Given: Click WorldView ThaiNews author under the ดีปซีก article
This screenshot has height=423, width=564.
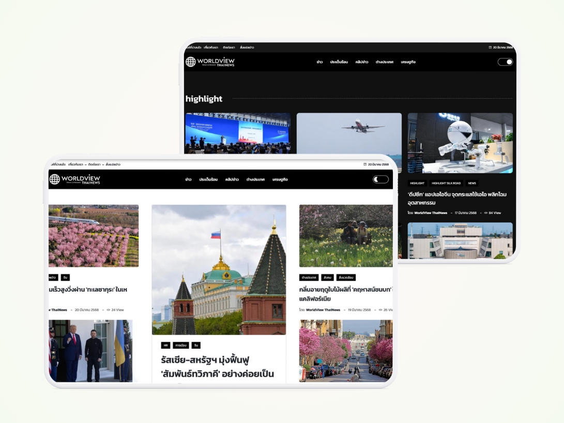Looking at the screenshot, I should coord(431,213).
